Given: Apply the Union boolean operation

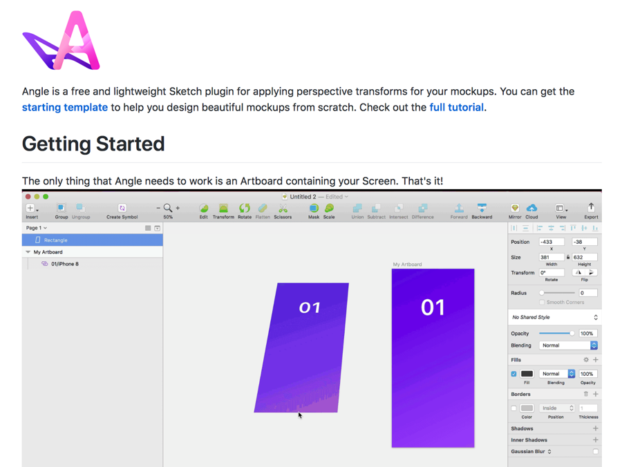Looking at the screenshot, I should (x=357, y=208).
